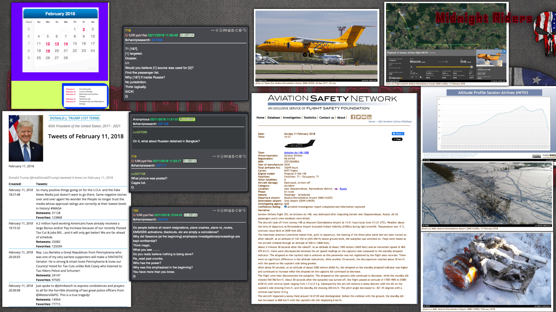Click the clipboard-check icon on post 718
Image resolution: width=556 pixels, height=312 pixels.
point(233,30)
